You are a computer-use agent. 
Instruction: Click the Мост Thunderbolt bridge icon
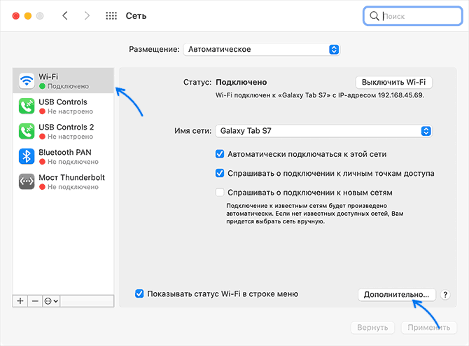(x=27, y=181)
